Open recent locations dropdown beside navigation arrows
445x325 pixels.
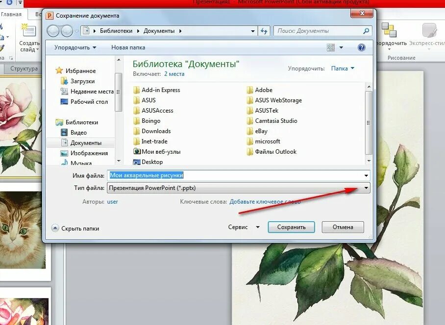[76, 31]
